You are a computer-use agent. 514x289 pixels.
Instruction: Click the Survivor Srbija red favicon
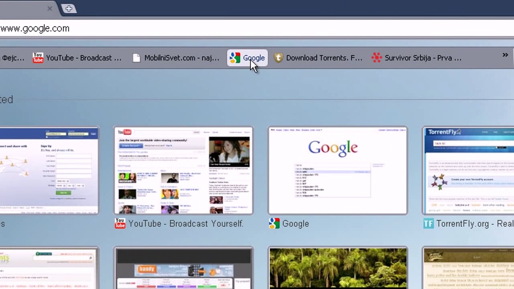[x=377, y=58]
